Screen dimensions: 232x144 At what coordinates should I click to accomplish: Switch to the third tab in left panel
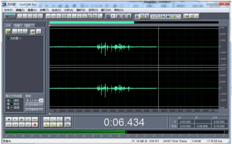click(29, 25)
